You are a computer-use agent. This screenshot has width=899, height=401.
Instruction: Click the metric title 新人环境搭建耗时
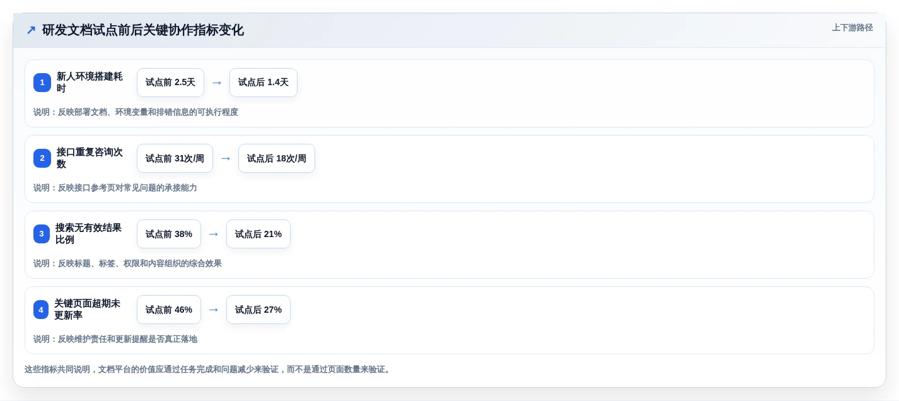coord(90,83)
